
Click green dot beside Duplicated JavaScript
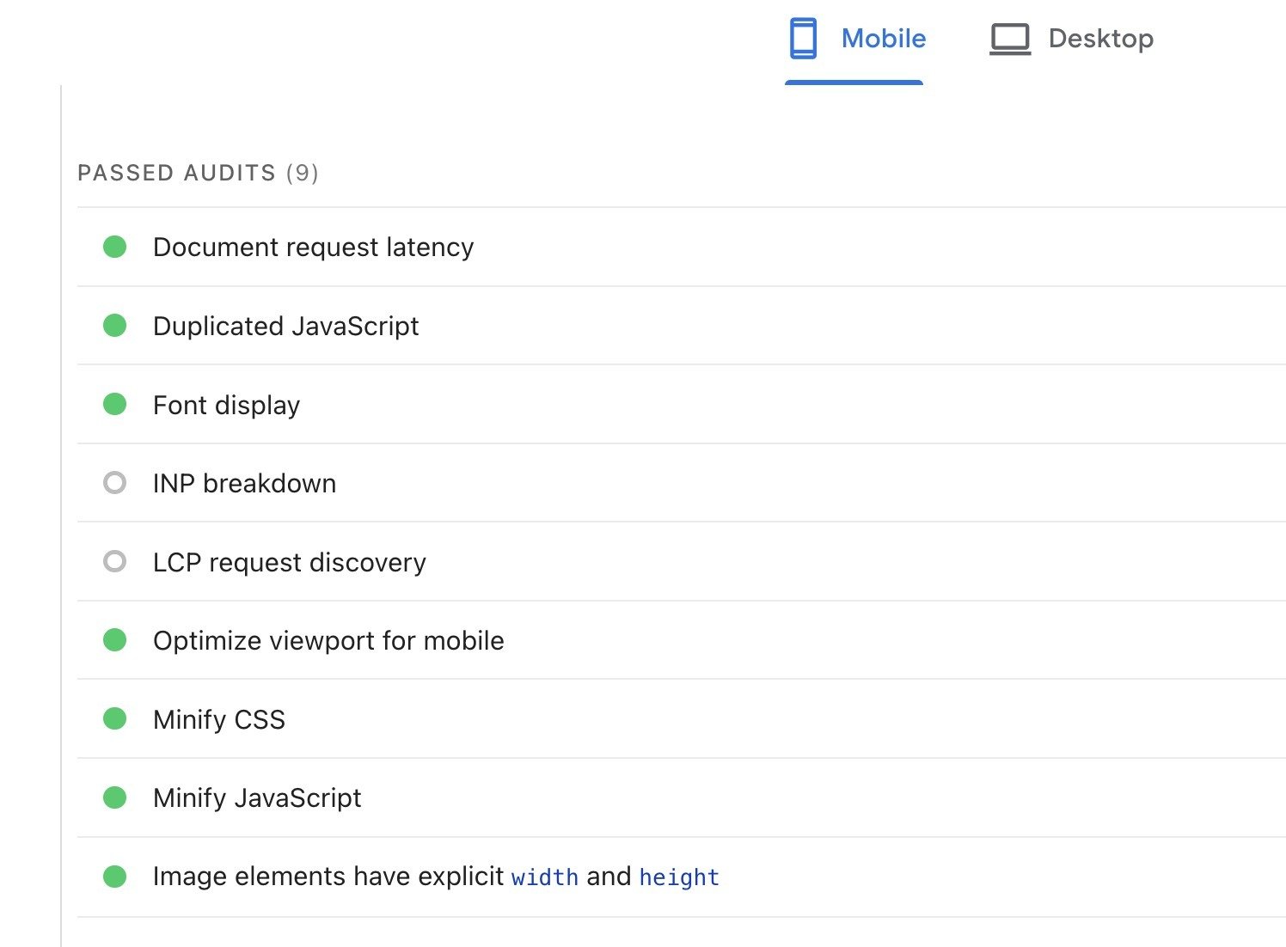(x=114, y=326)
